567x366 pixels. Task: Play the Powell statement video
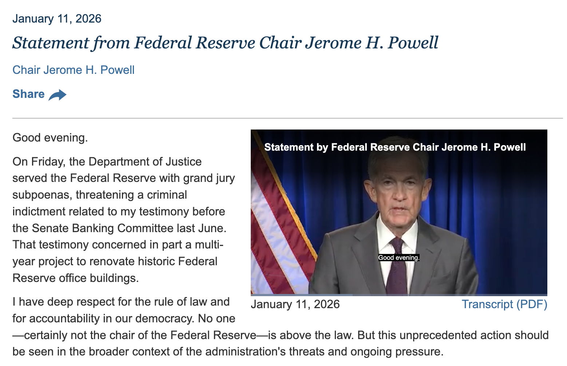tap(399, 212)
